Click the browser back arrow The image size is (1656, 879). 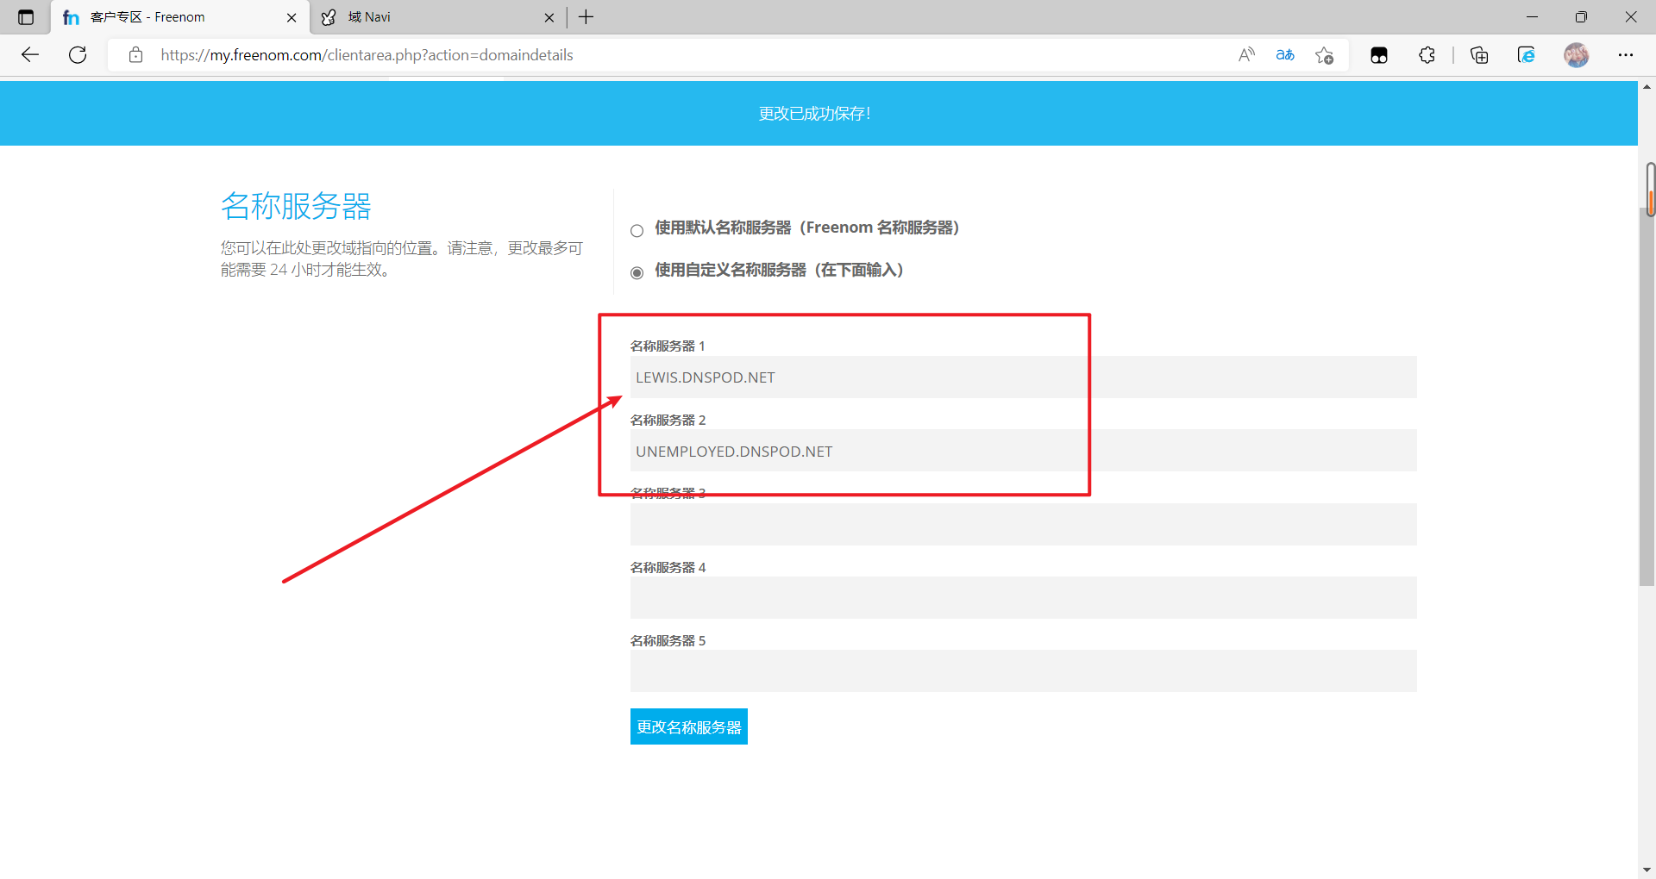tap(30, 55)
